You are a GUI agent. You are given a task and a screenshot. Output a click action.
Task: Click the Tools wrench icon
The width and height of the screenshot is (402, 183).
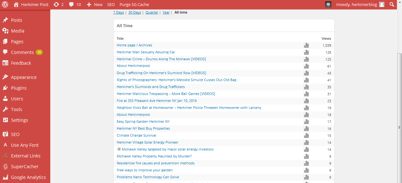(5, 109)
